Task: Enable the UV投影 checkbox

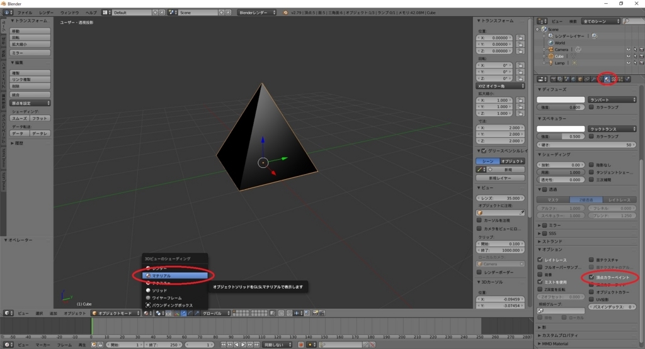Action: point(591,299)
